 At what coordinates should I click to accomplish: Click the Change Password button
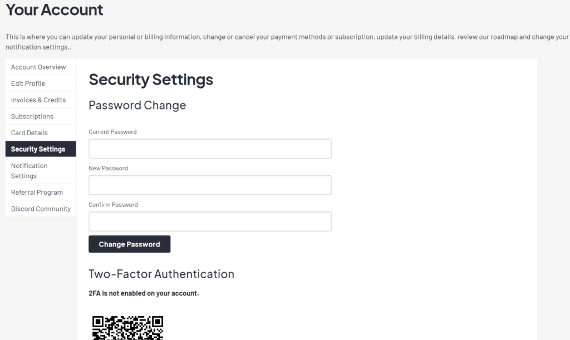pos(129,244)
